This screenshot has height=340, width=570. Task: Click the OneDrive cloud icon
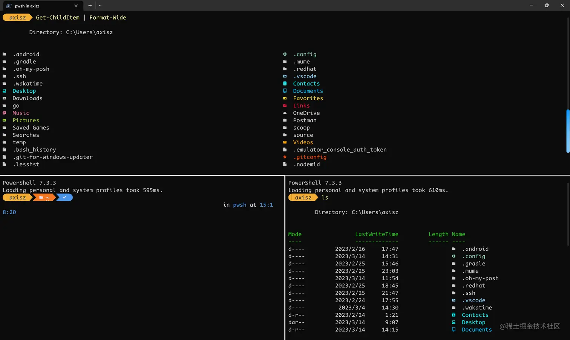(x=285, y=113)
